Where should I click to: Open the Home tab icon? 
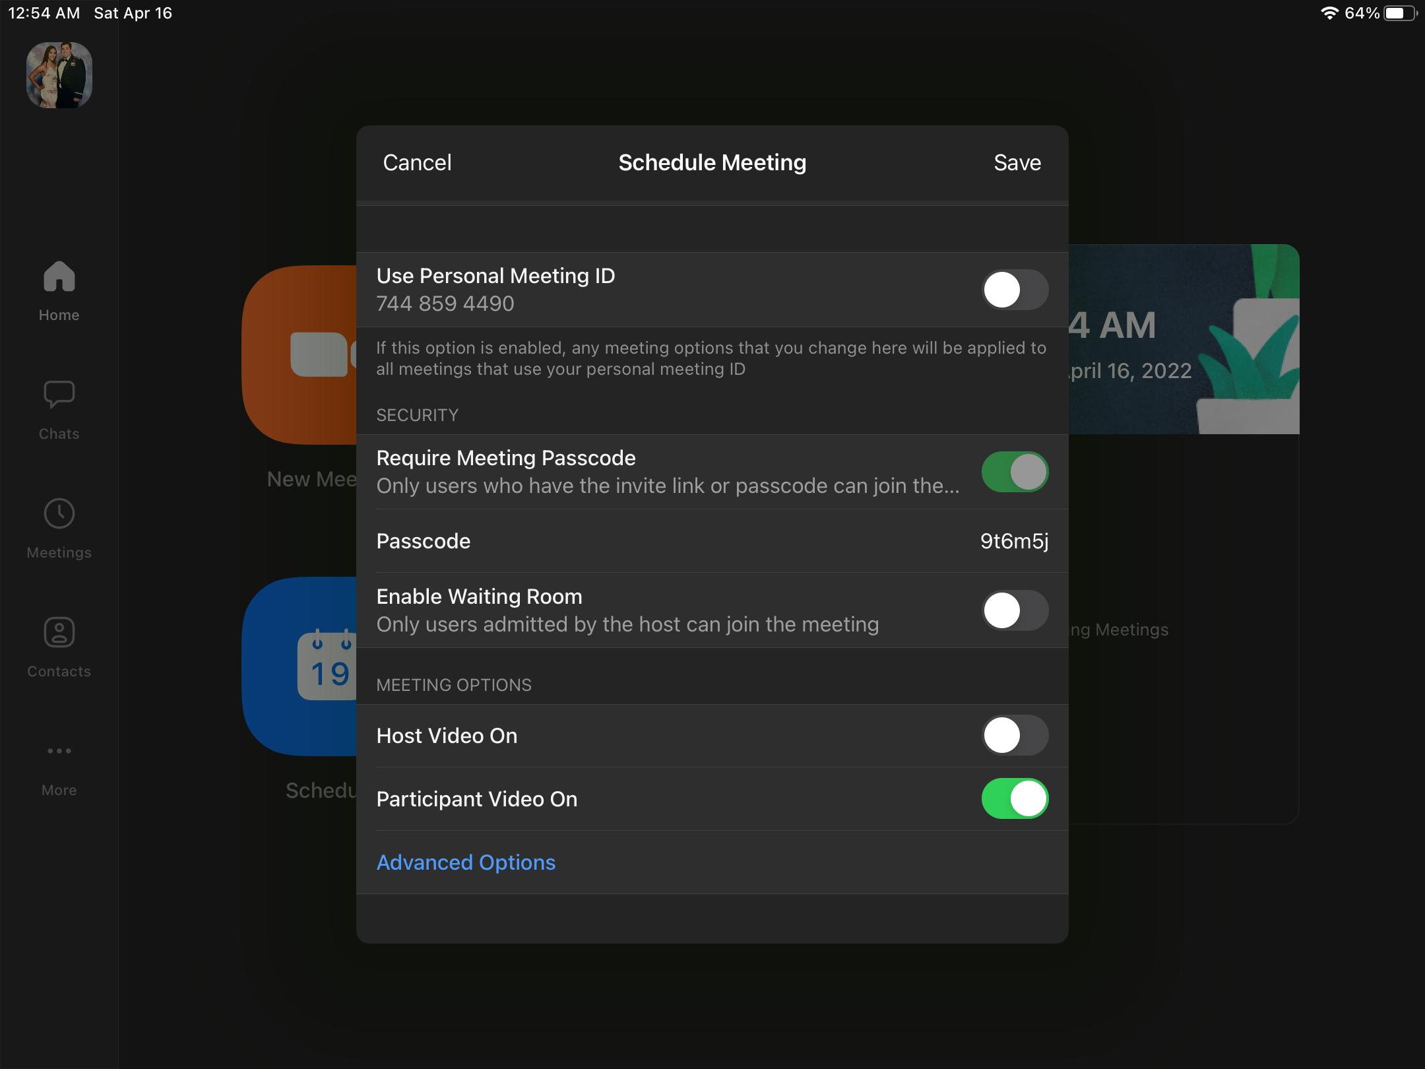pyautogui.click(x=59, y=277)
